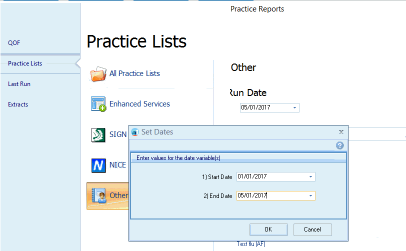Open the Test flu (AF) report link
The image size is (406, 251).
click(251, 244)
